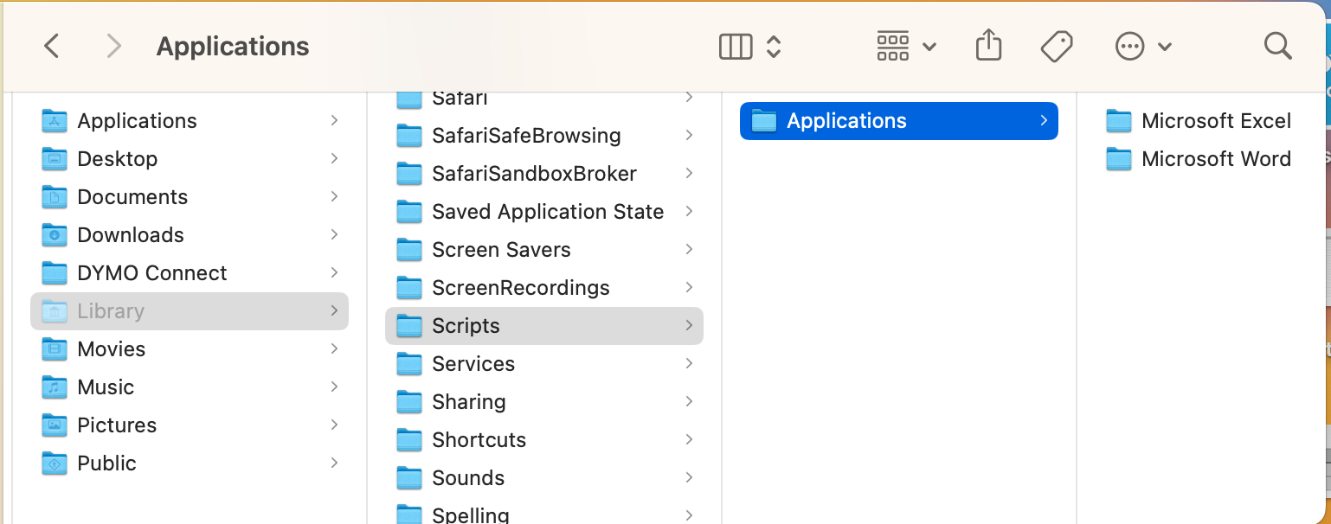Open the Group By grid dropdown

click(905, 47)
